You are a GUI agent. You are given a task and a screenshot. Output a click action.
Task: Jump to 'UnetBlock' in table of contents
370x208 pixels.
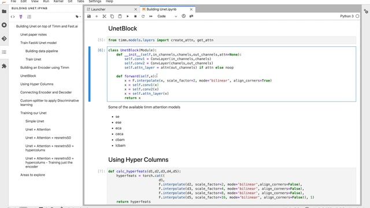tap(28, 76)
